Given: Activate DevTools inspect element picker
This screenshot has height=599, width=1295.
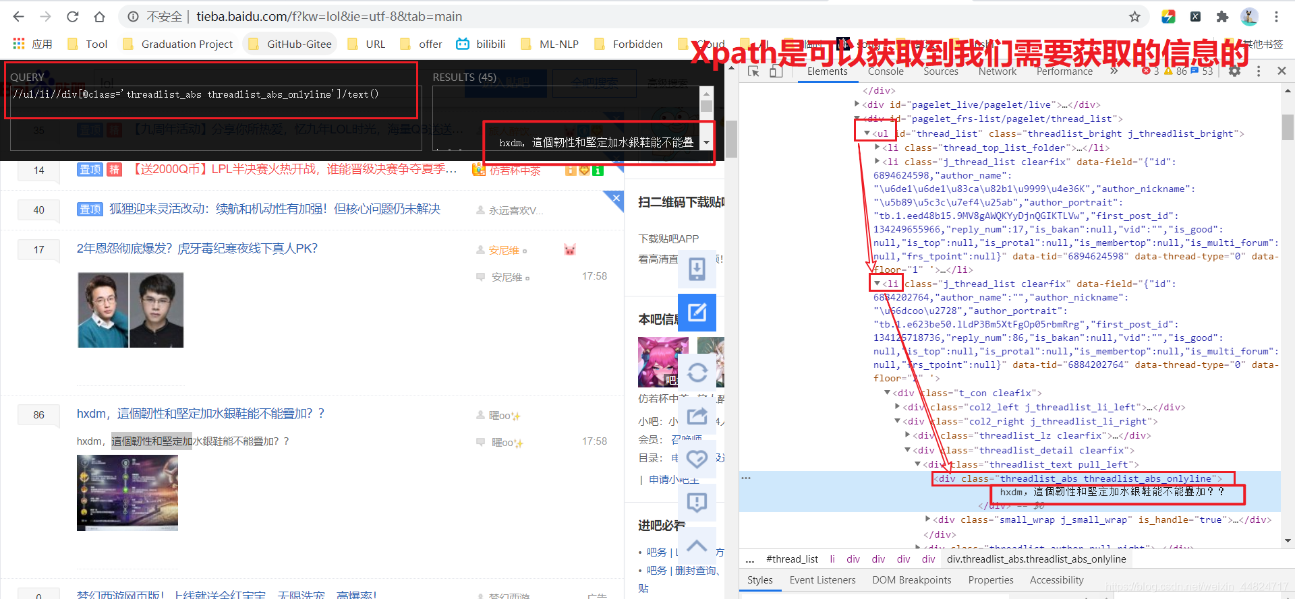Looking at the screenshot, I should click(754, 71).
